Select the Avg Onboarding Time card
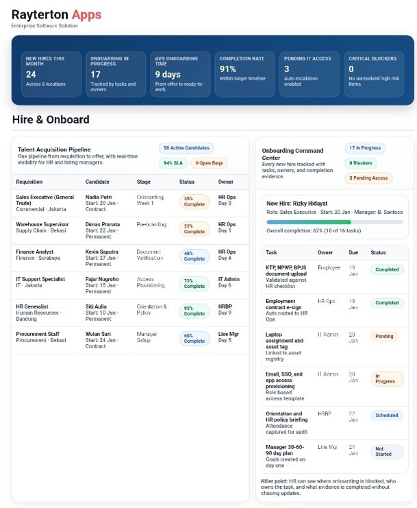The height and width of the screenshot is (508, 417). tap(180, 74)
